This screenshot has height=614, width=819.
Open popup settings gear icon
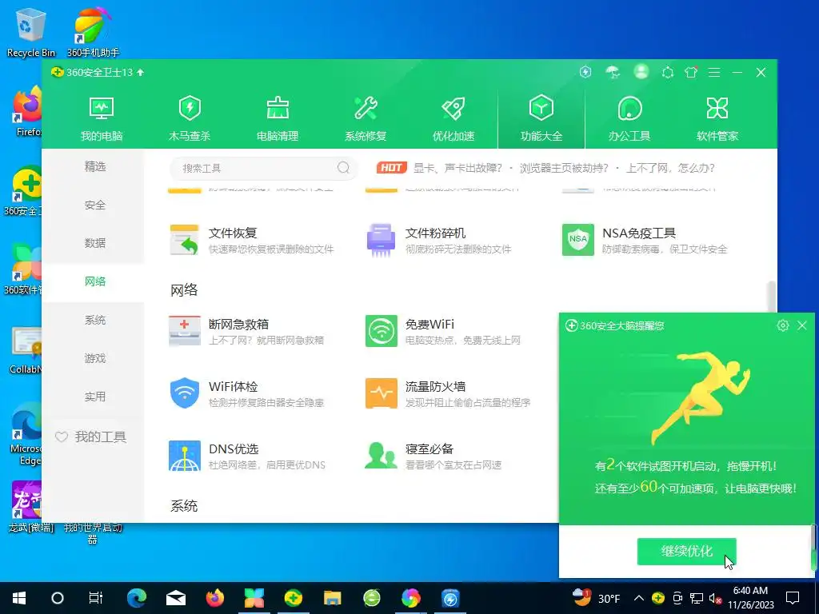(782, 325)
